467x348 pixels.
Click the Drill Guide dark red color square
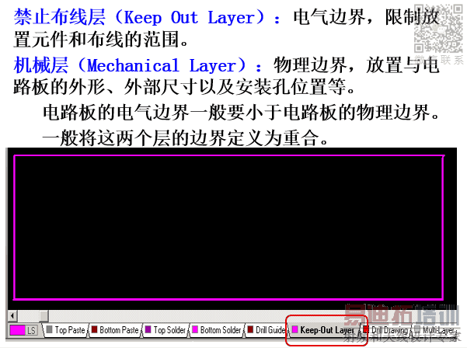[x=250, y=329]
